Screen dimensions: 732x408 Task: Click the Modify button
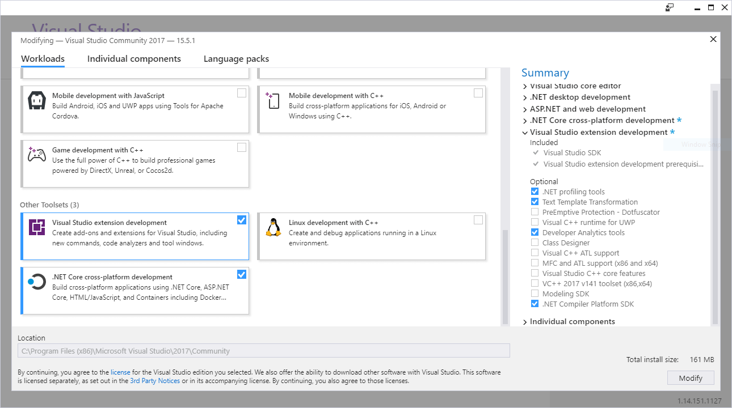(691, 378)
